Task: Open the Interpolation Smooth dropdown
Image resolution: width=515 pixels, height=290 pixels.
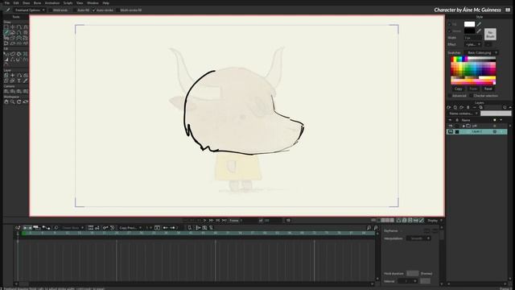Action: pyautogui.click(x=418, y=238)
